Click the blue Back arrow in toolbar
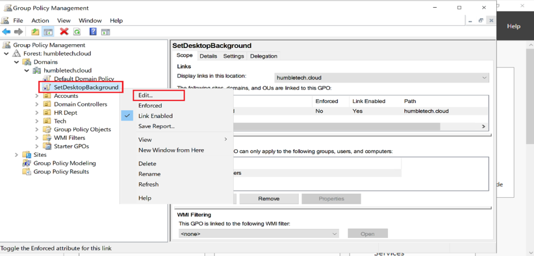The image size is (534, 256). click(x=6, y=32)
